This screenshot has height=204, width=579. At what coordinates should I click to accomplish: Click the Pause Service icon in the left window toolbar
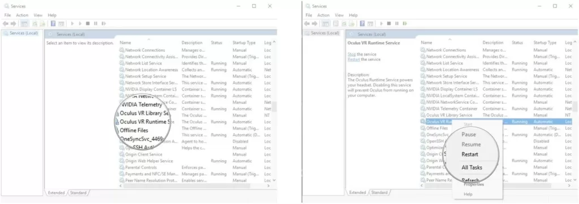click(x=95, y=24)
